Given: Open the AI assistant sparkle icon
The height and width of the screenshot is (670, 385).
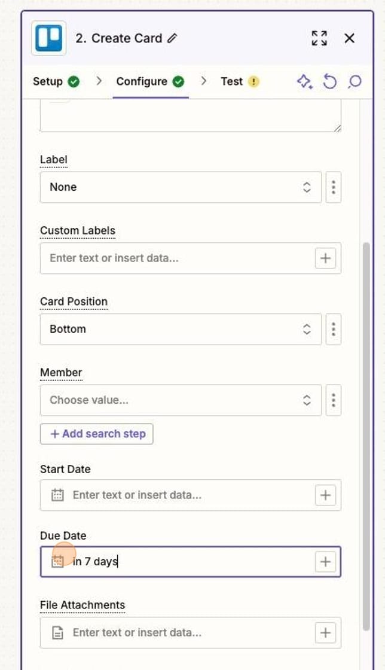Looking at the screenshot, I should 305,82.
